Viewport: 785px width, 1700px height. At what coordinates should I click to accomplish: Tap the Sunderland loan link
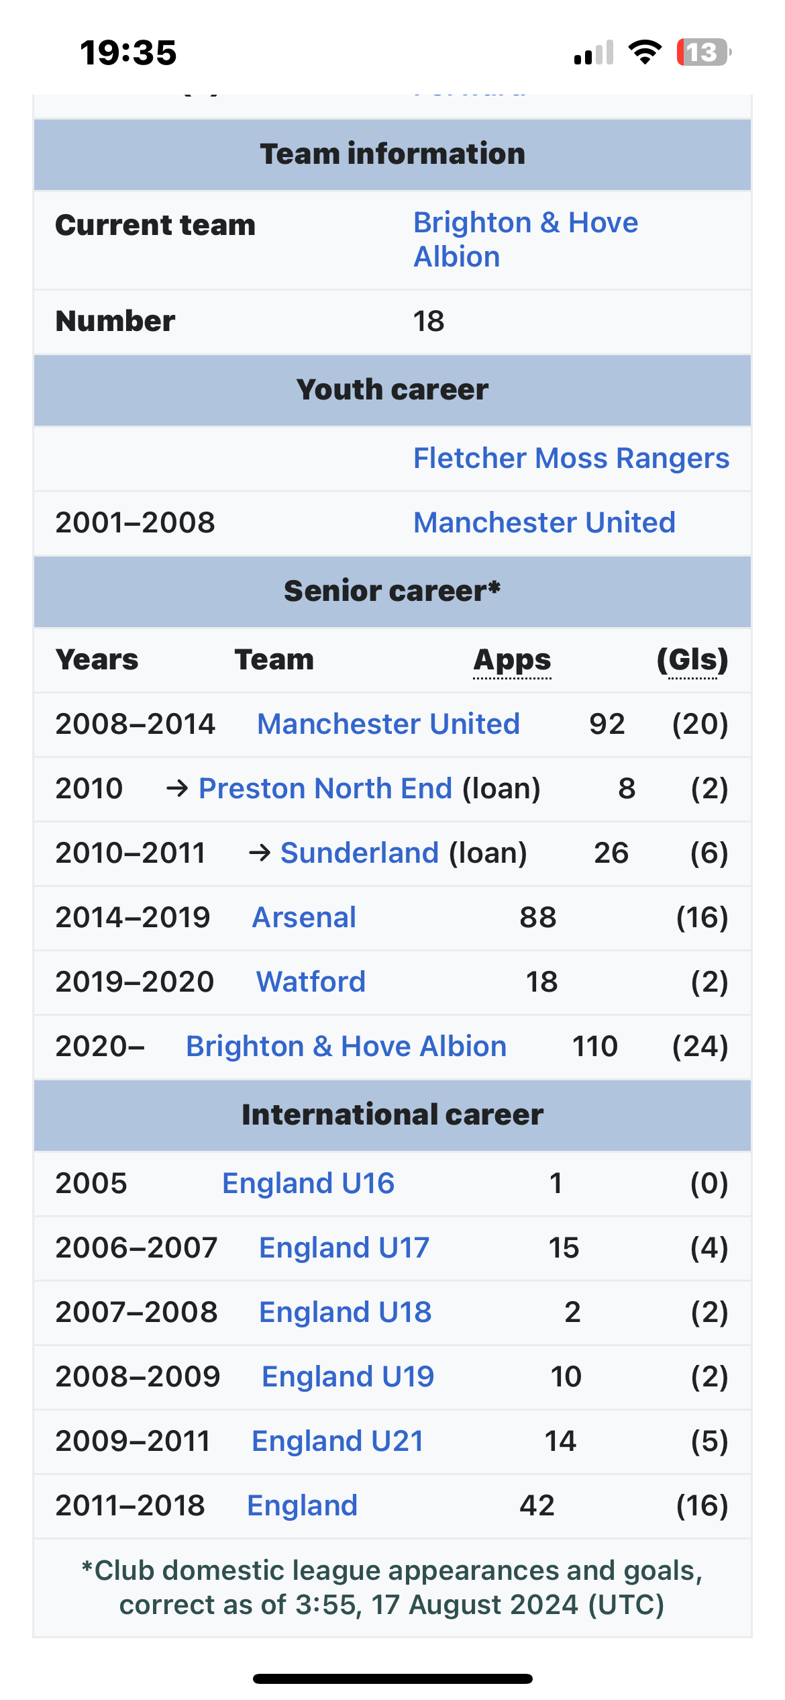point(360,853)
